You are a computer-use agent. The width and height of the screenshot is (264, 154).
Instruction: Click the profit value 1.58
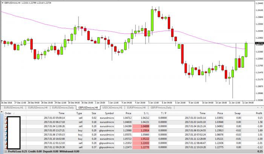260,122
